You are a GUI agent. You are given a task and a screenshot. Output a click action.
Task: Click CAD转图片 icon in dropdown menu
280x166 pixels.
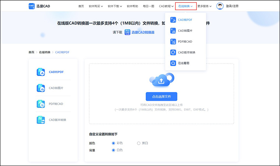[x=173, y=31]
